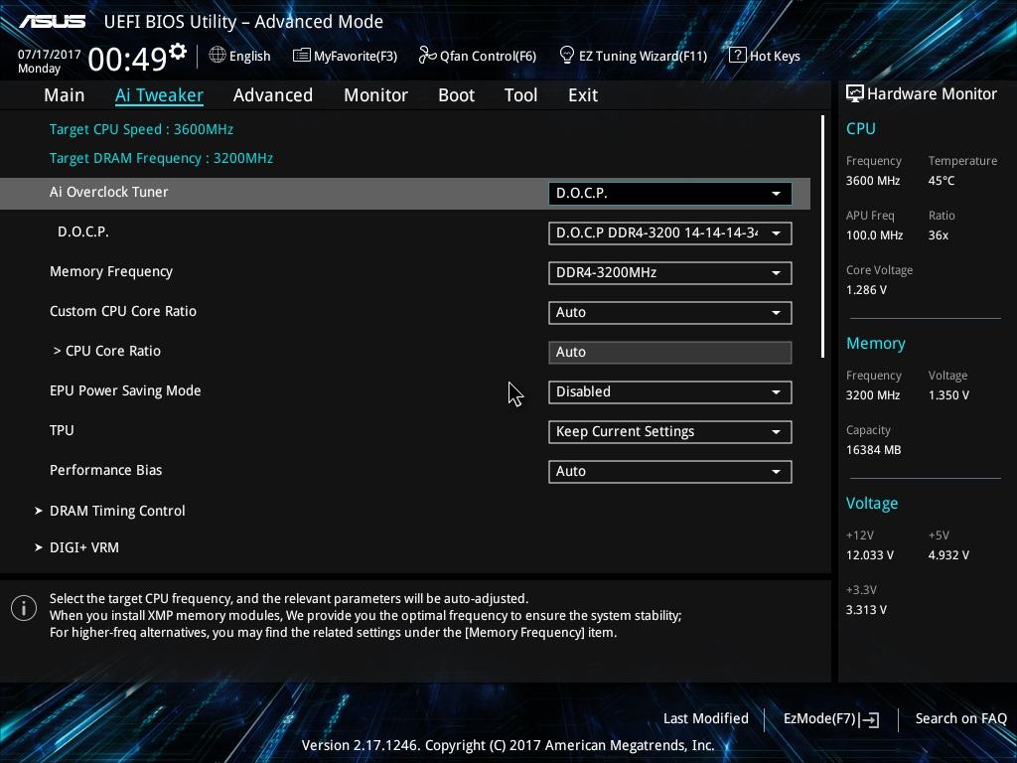Click the Memory Frequency label
1017x763 pixels.
pyautogui.click(x=111, y=272)
